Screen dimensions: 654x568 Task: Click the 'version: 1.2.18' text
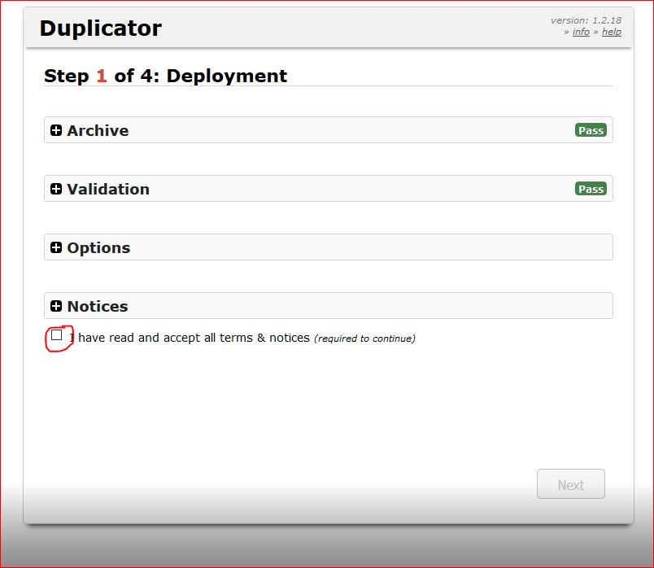pos(586,20)
